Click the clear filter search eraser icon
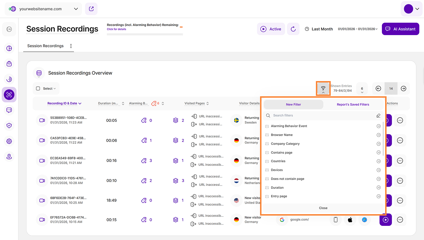The width and height of the screenshot is (424, 240). click(x=378, y=115)
